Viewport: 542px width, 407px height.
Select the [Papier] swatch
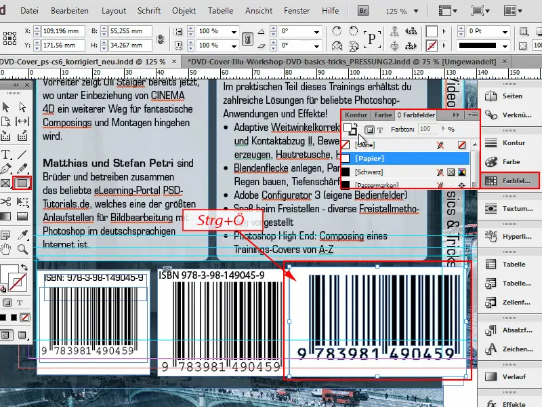pyautogui.click(x=405, y=159)
